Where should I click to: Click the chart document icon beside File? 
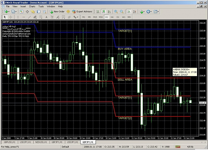click(x=3, y=6)
